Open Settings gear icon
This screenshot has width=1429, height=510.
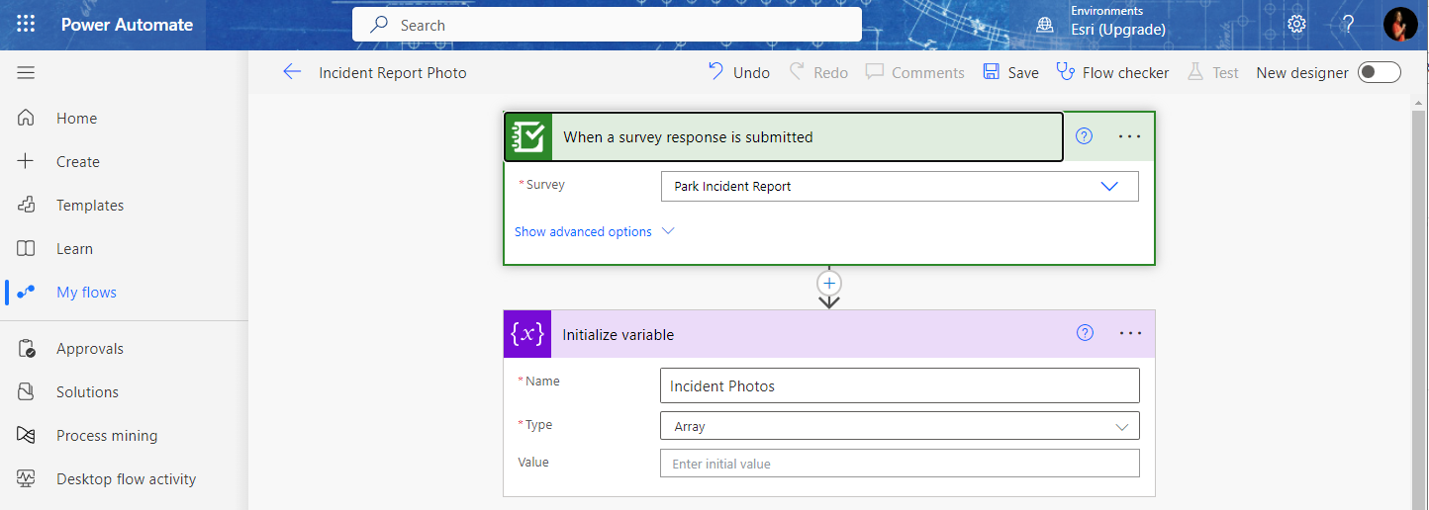point(1296,25)
